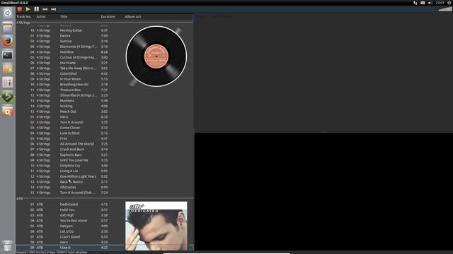Open the Ubuntu Dash launcher icon
The width and height of the screenshot is (453, 254).
coord(8,13)
